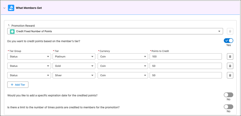Viewport: 241px width, 116px height.
Task: Click the Add Tier button
Action: (18, 85)
